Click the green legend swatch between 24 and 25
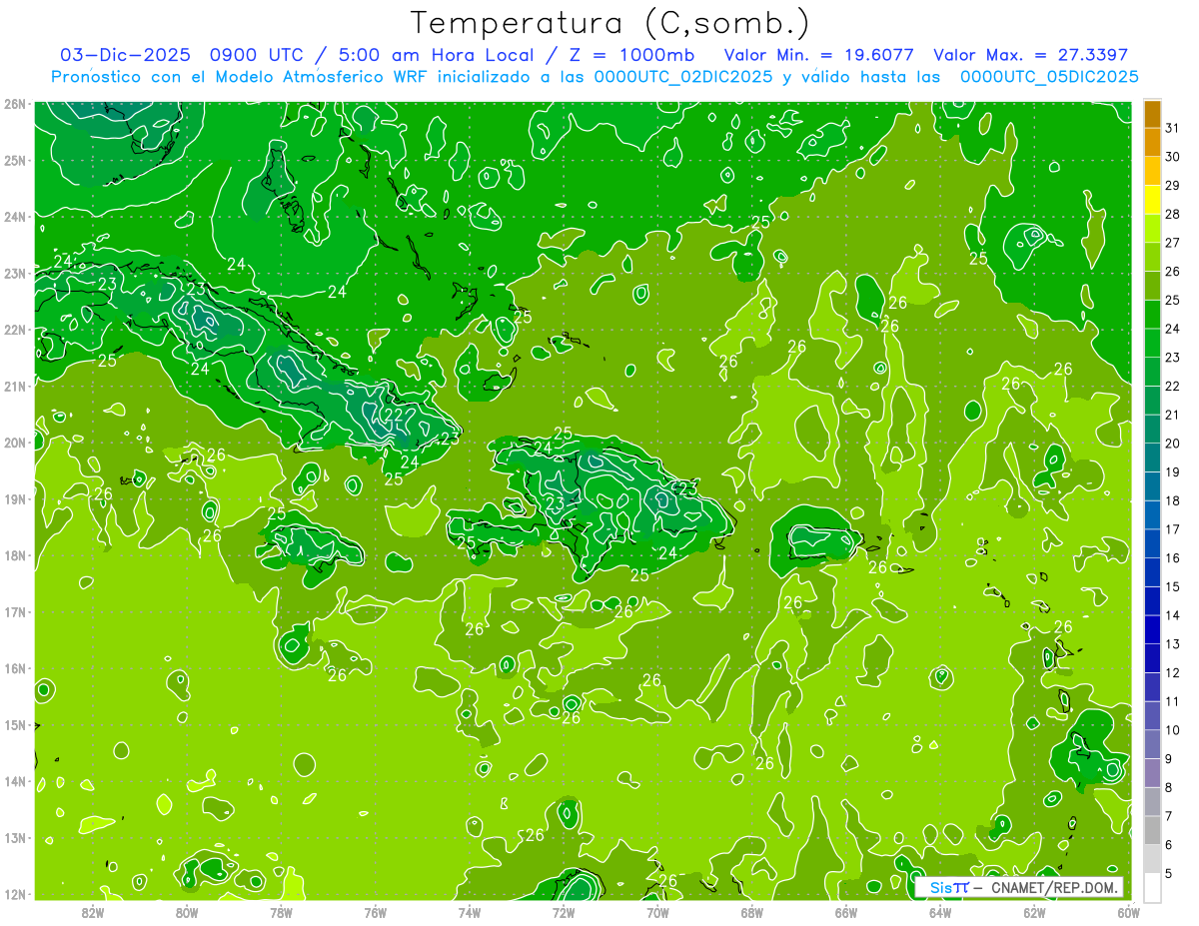 pyautogui.click(x=1152, y=315)
